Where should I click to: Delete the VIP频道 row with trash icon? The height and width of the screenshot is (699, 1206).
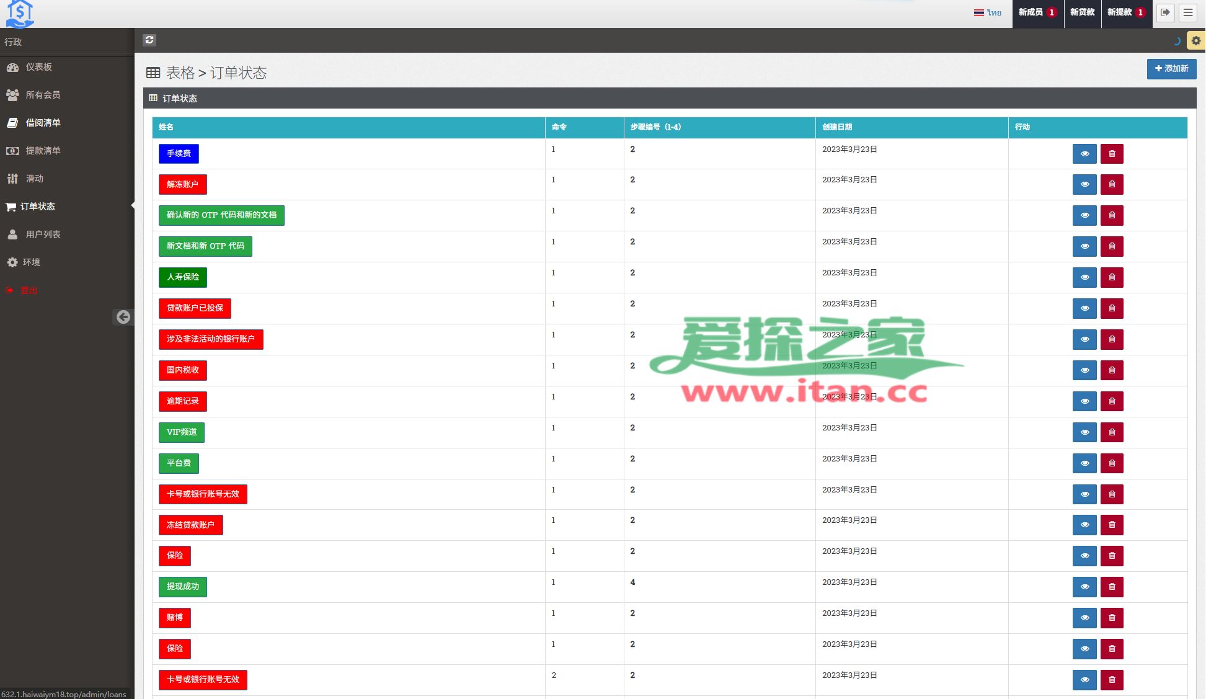1112,432
